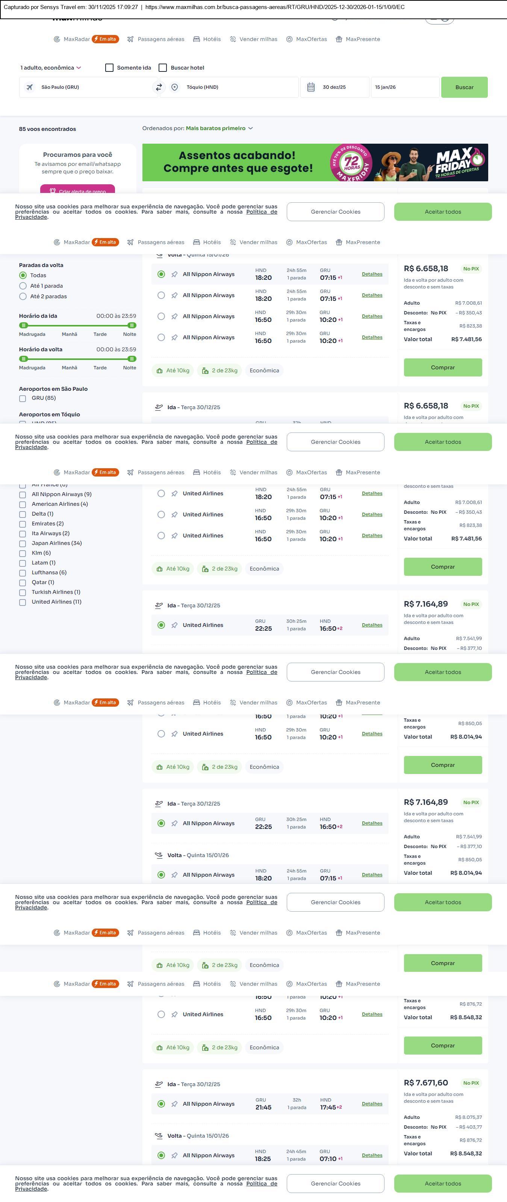The image size is (507, 1202).
Task: Click the location pin icon in Tóquio field
Action: [174, 87]
